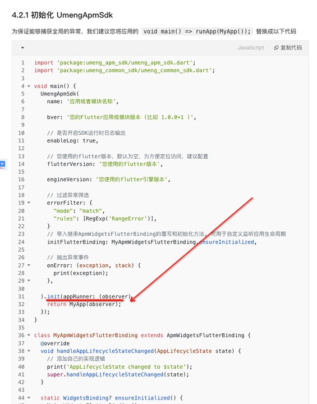Click class MyApmWidgetsFlutterBinding on line 36
The width and height of the screenshot is (317, 404).
click(86, 335)
